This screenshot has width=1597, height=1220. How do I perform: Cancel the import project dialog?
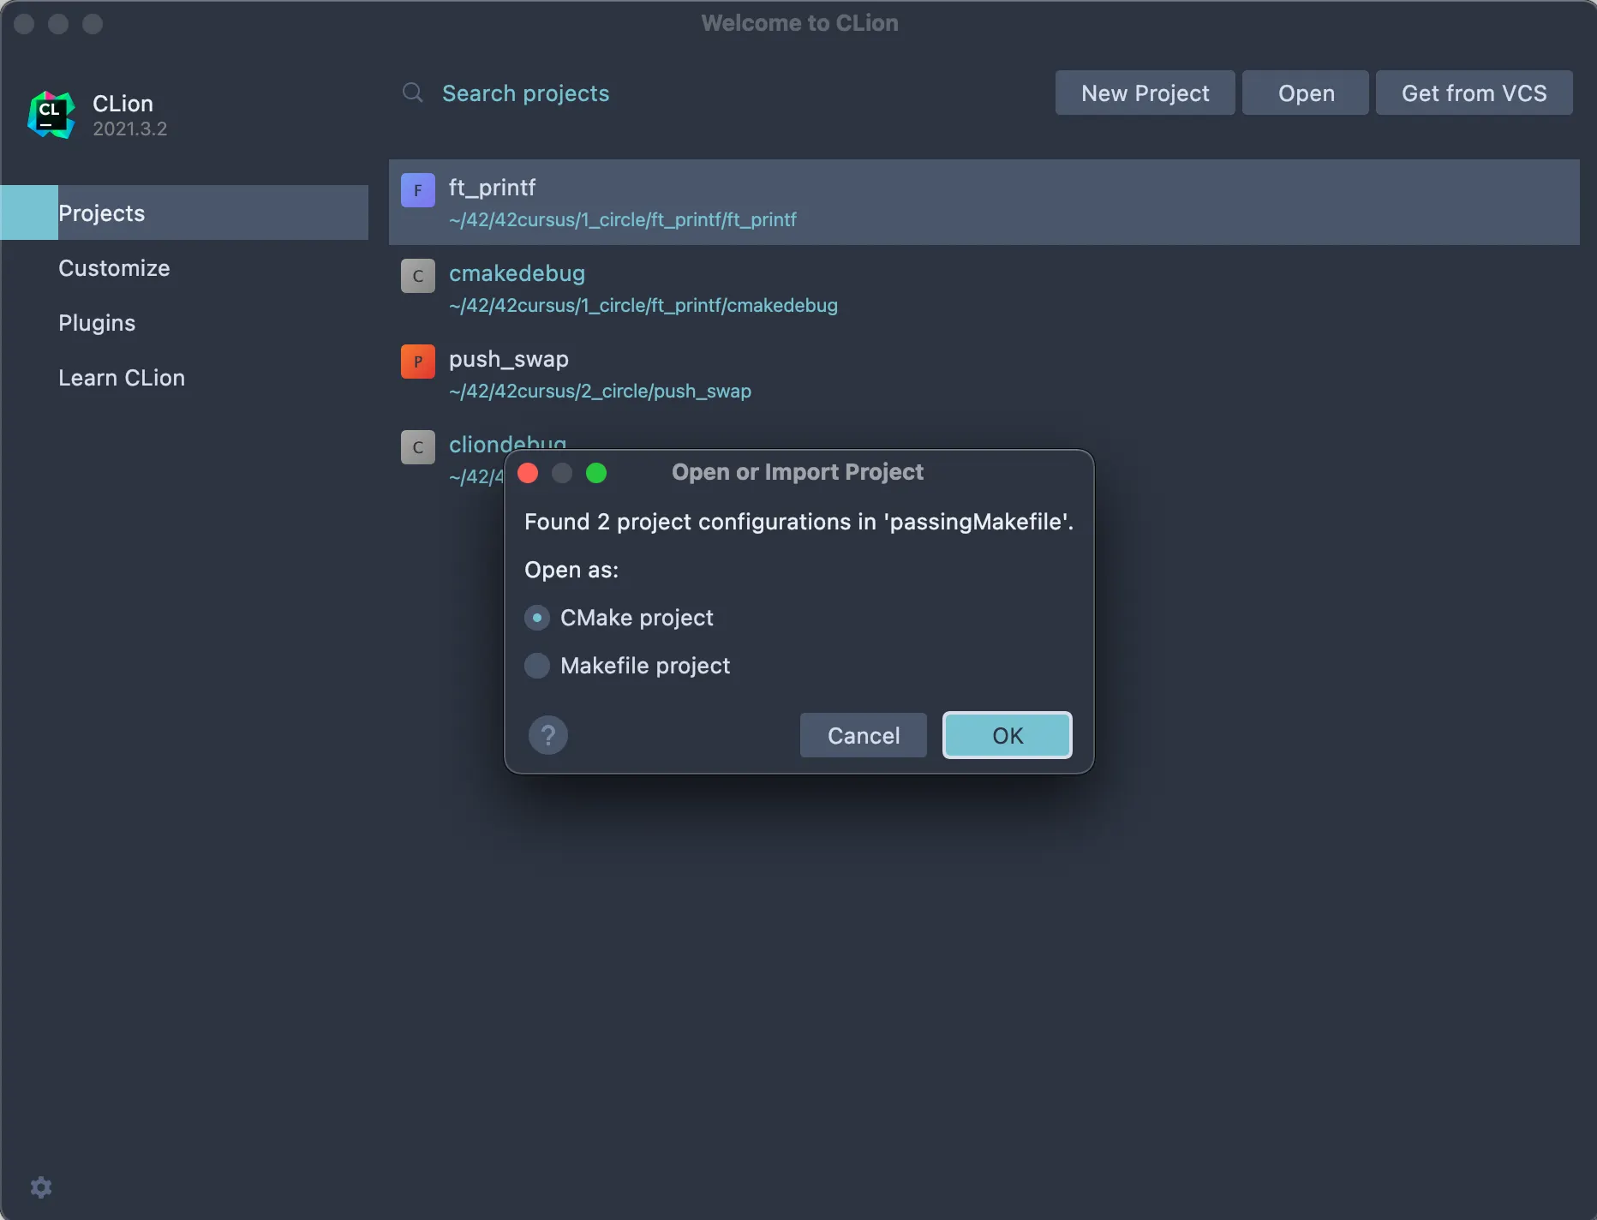(x=864, y=735)
